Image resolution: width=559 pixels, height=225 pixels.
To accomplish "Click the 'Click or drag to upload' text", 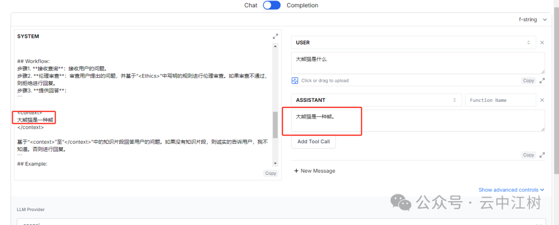I will click(x=325, y=81).
